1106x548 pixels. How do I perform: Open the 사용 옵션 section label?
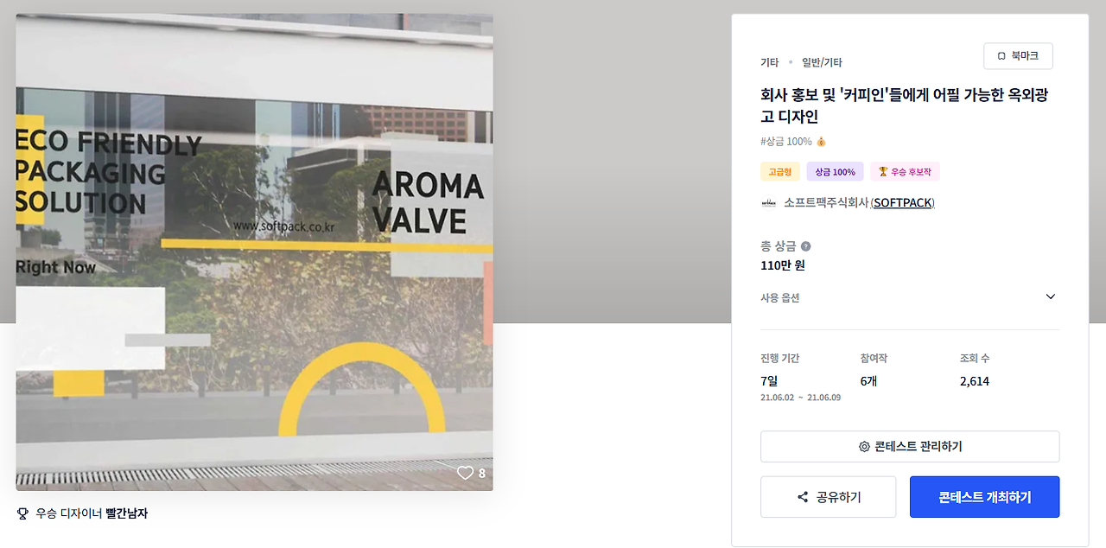click(x=779, y=297)
